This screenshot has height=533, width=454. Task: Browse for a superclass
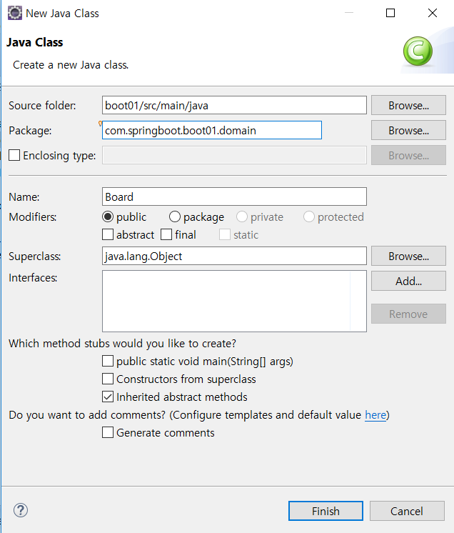[408, 256]
